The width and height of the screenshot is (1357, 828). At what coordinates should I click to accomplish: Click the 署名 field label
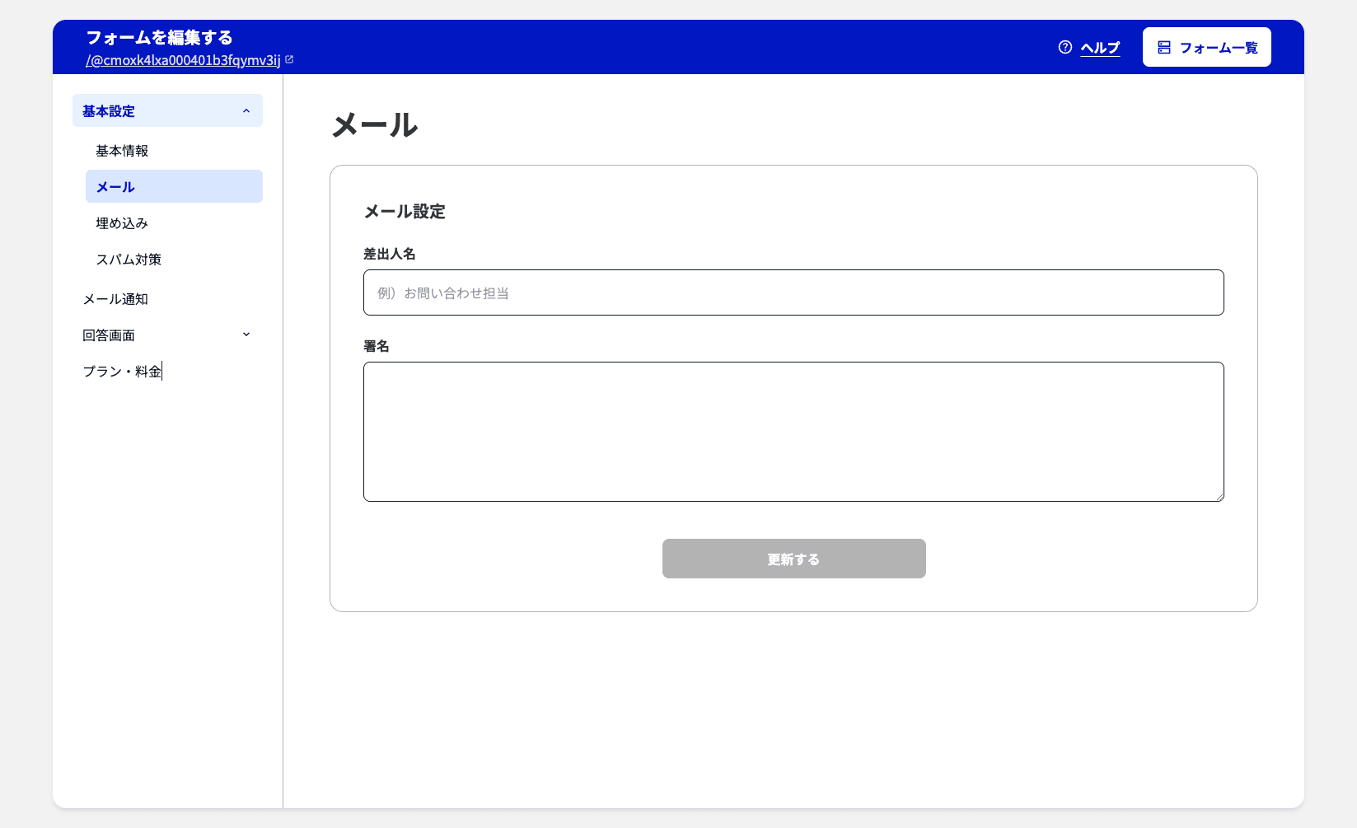coord(377,346)
